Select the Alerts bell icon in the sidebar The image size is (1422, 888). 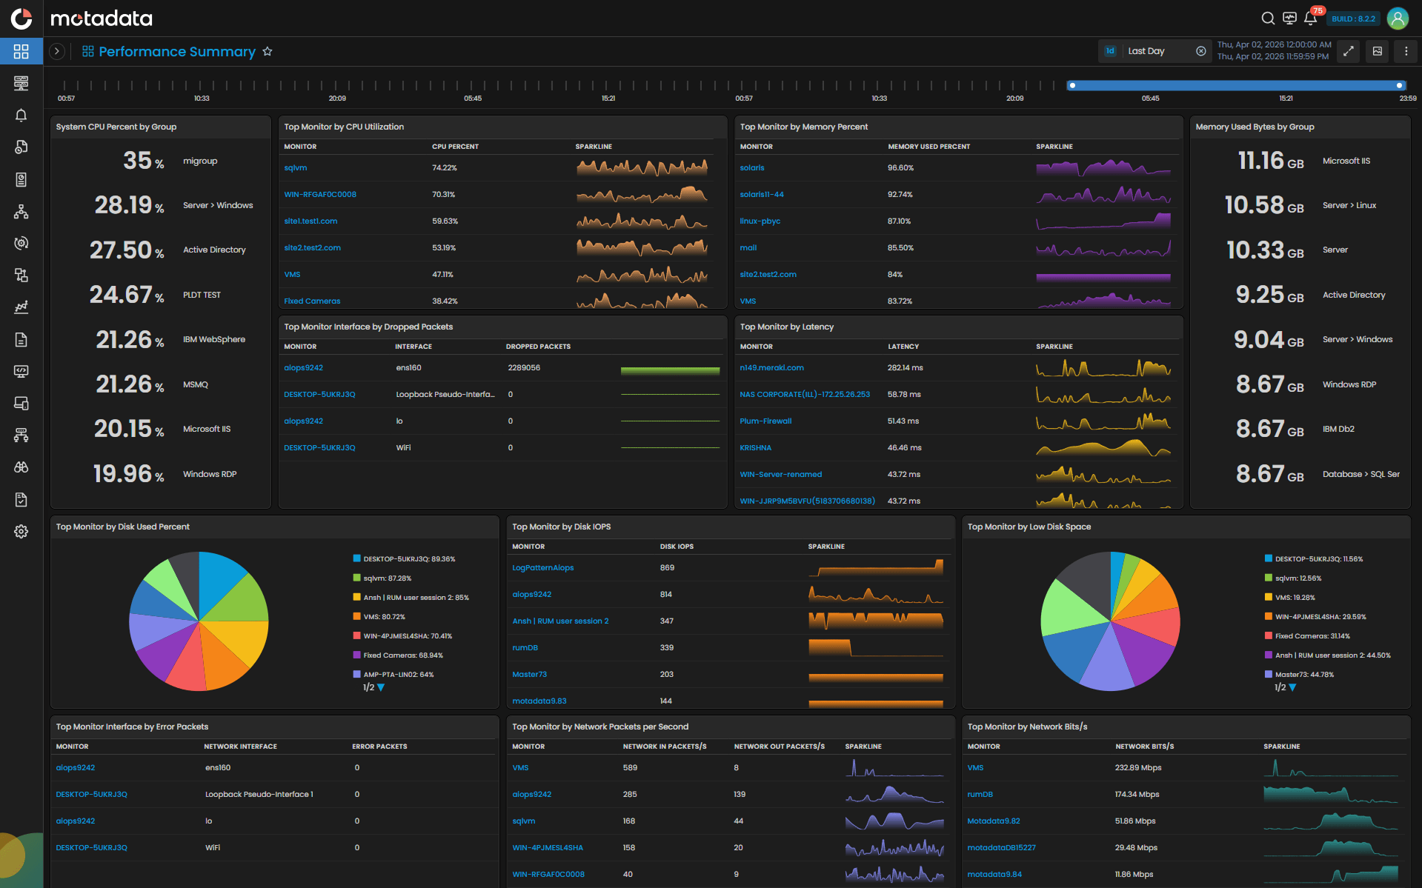21,116
